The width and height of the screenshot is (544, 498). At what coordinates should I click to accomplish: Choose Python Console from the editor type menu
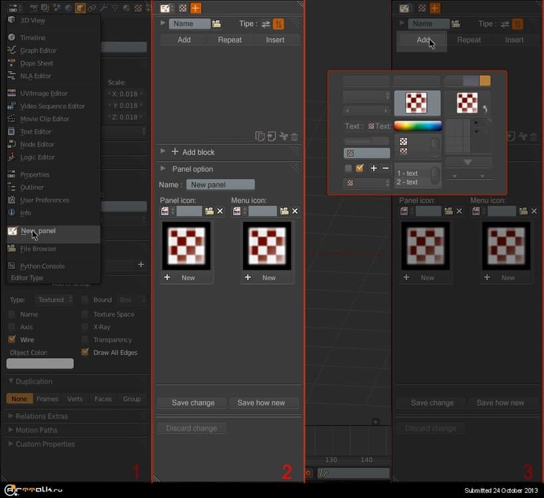coord(43,266)
